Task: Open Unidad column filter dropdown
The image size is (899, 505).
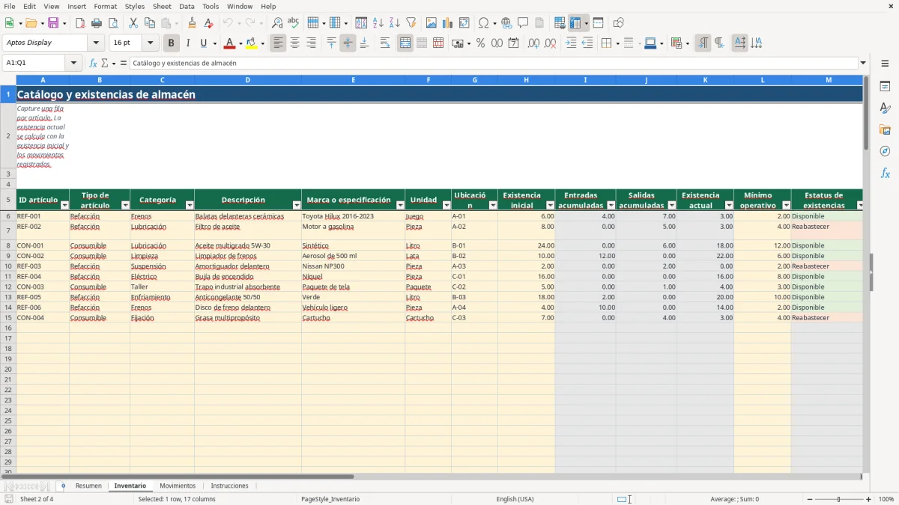Action: [x=447, y=205]
